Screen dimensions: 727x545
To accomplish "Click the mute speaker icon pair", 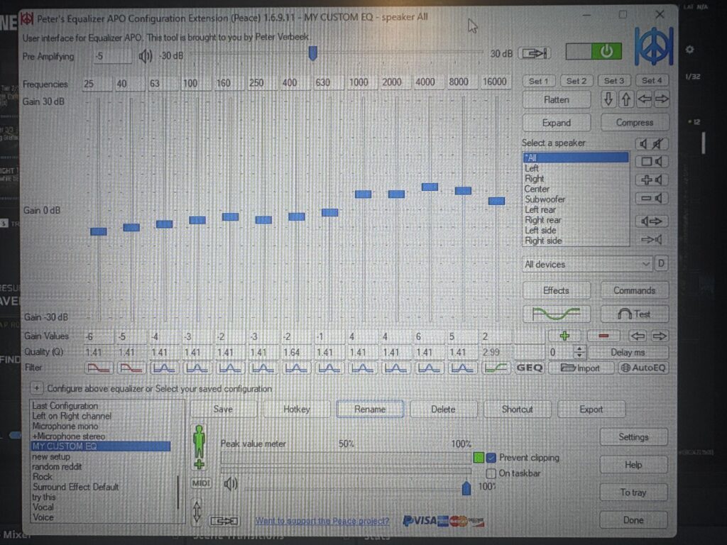I will click(651, 143).
